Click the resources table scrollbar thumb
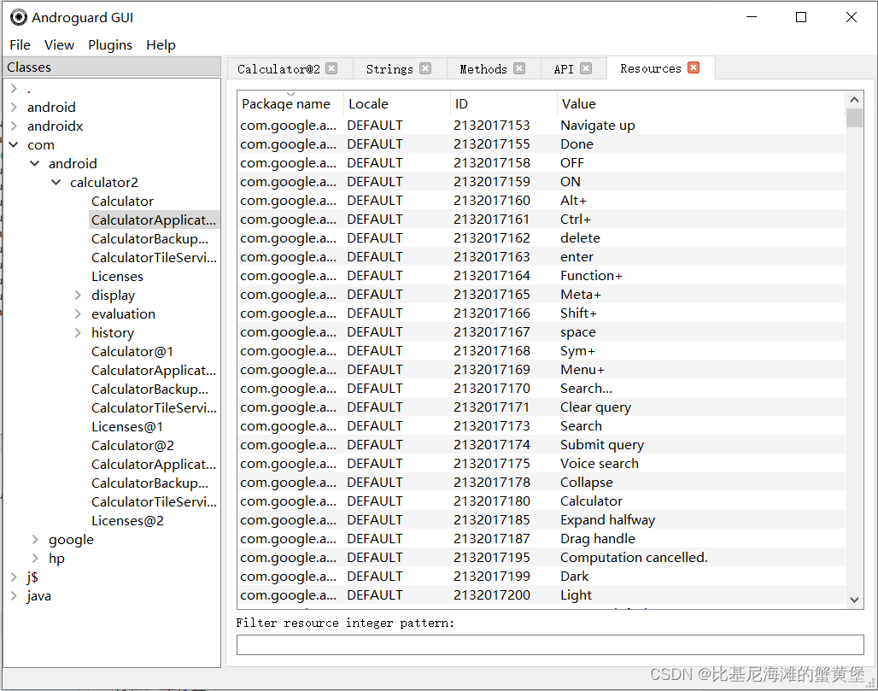This screenshot has height=691, width=878. [854, 118]
